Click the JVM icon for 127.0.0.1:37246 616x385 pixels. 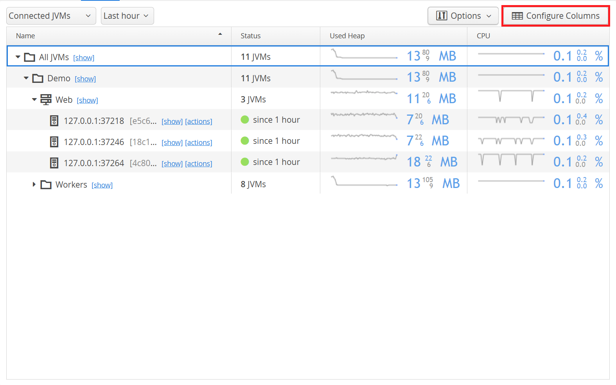click(54, 142)
